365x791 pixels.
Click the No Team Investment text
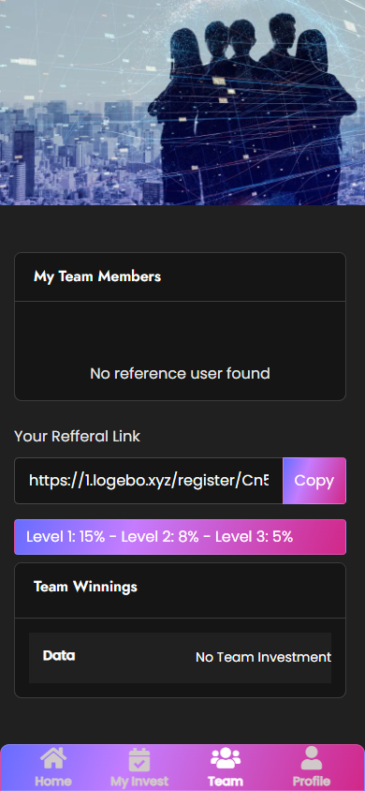(263, 657)
